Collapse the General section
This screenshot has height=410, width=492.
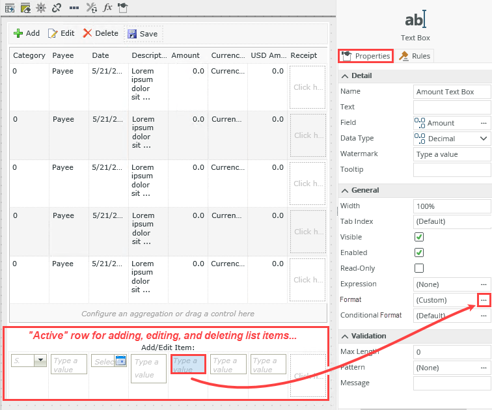345,191
